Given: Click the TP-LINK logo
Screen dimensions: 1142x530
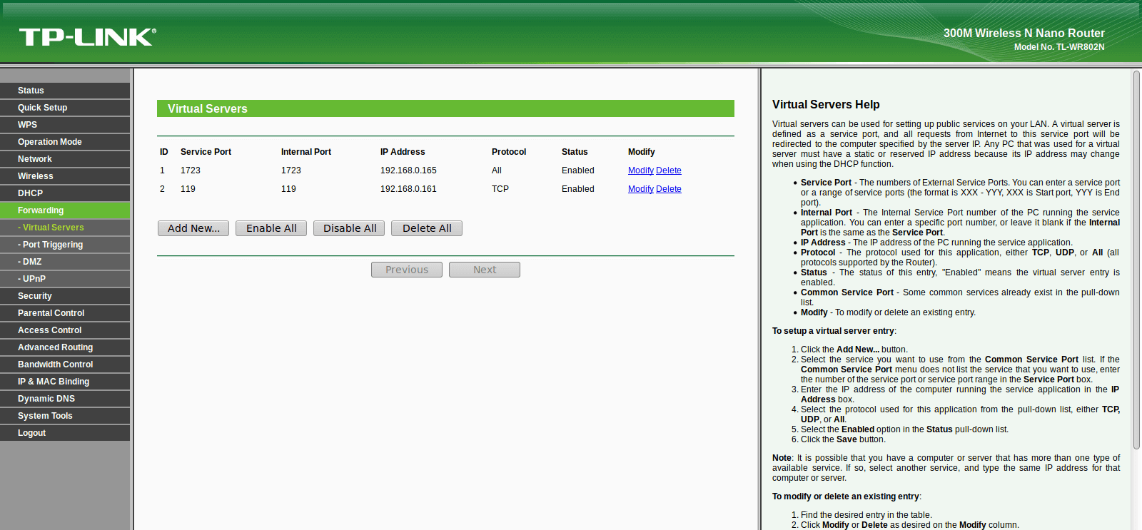Looking at the screenshot, I should click(88, 37).
